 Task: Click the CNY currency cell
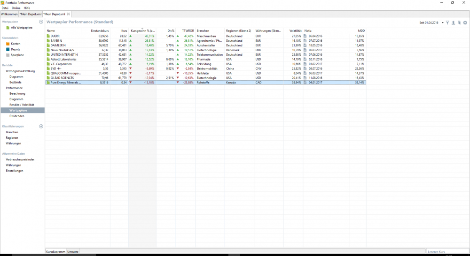tap(258, 68)
